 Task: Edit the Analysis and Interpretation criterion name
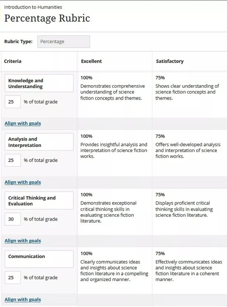point(39,142)
